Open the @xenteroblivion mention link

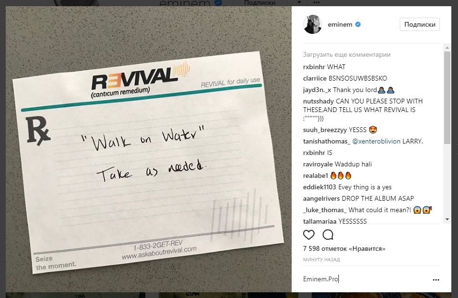click(376, 142)
